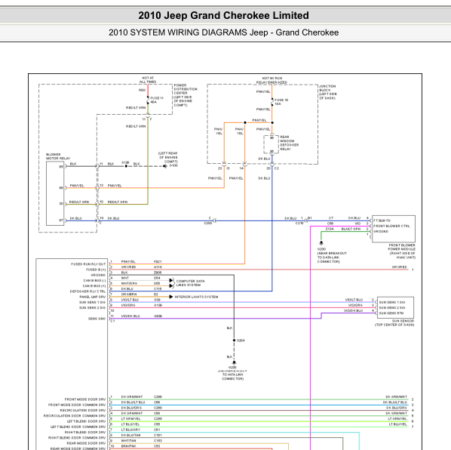Select the 'PANEL LMP DRV' pin label
Screen dimensions: 451x450
coord(93,297)
